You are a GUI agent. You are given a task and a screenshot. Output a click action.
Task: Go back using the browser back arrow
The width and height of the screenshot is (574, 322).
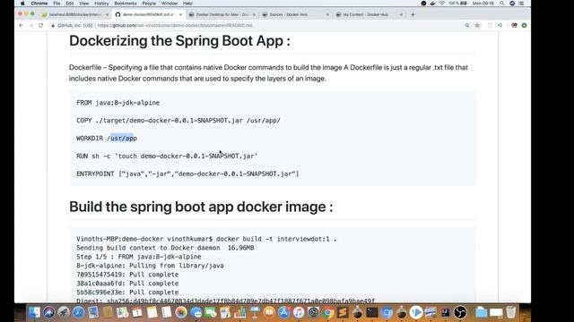click(21, 26)
